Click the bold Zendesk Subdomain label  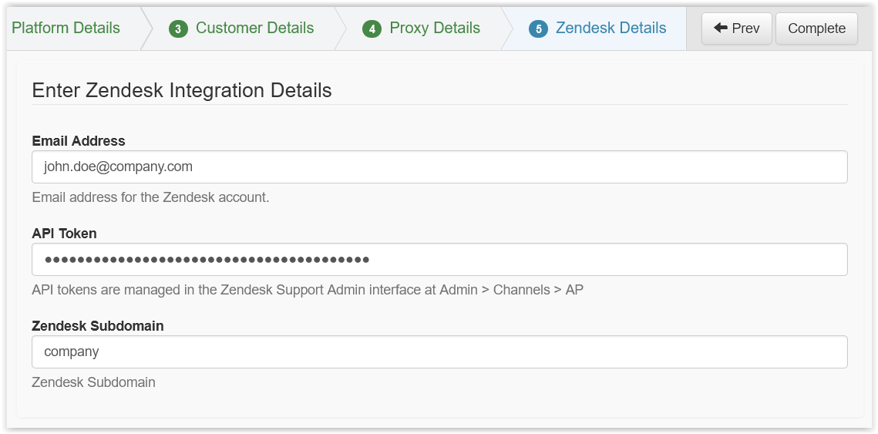pos(98,326)
